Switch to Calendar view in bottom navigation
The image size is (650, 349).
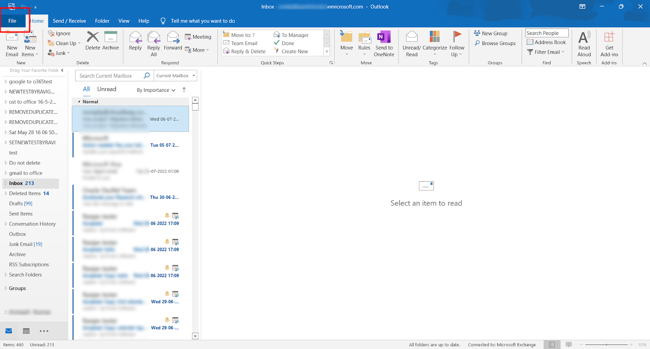tap(26, 331)
